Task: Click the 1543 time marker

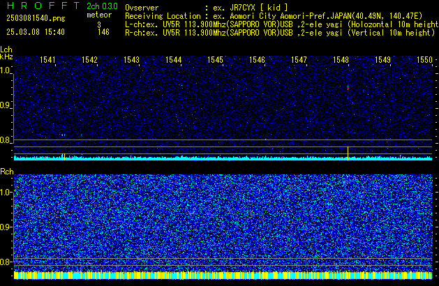Action: click(131, 60)
